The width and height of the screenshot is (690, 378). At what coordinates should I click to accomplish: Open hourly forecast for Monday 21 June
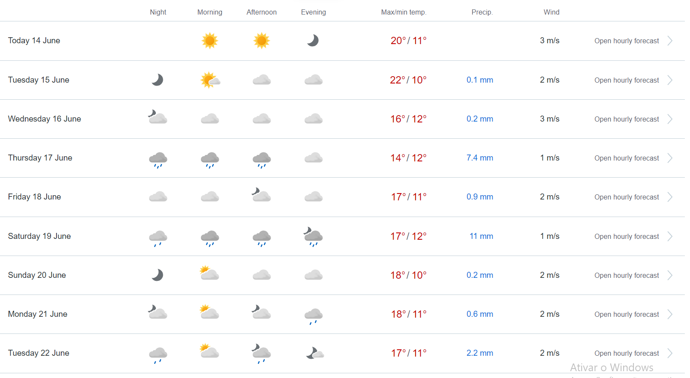[627, 314]
